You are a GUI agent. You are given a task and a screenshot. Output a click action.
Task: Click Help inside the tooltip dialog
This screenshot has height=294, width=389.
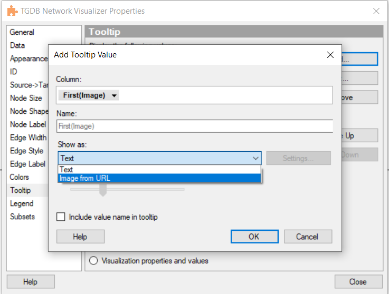[80, 237]
